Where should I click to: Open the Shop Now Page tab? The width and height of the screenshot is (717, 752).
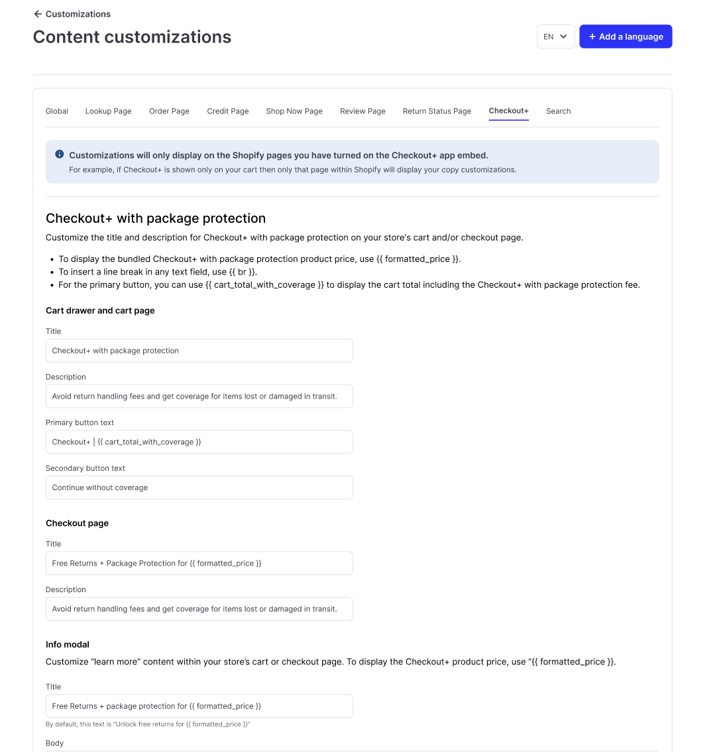[x=294, y=111]
